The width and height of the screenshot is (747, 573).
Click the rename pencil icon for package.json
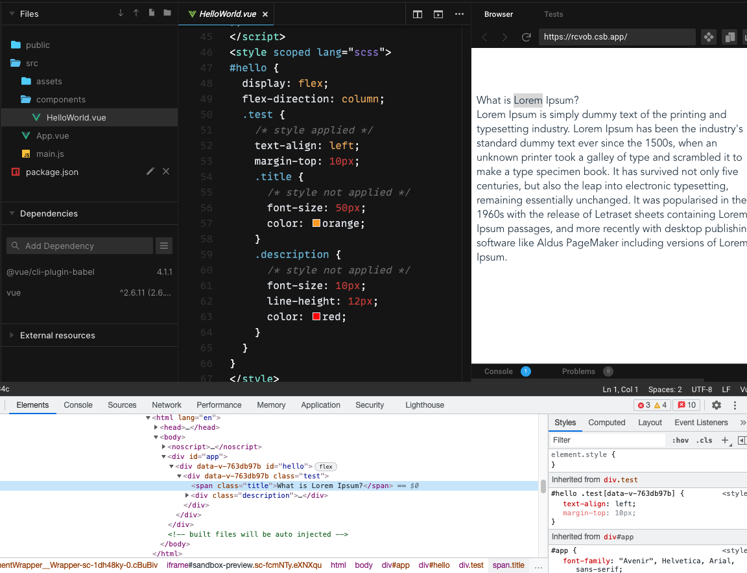150,172
